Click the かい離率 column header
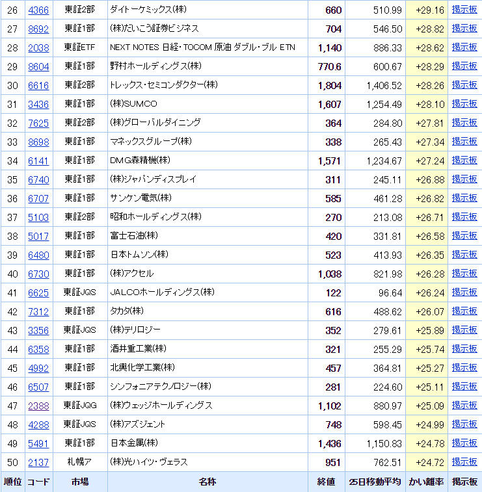 [427, 482]
